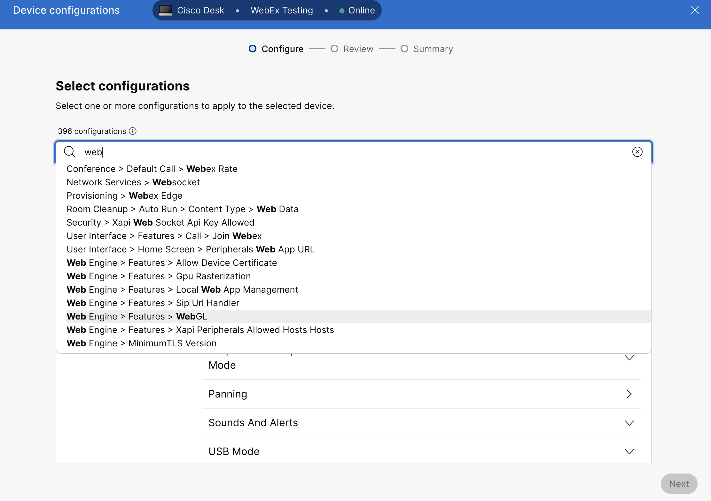Go to the Summary step

click(427, 49)
